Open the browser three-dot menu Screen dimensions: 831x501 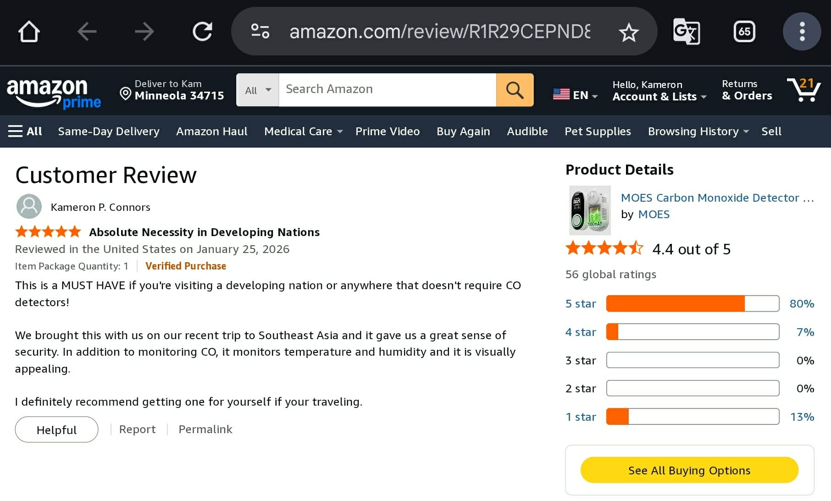(802, 32)
